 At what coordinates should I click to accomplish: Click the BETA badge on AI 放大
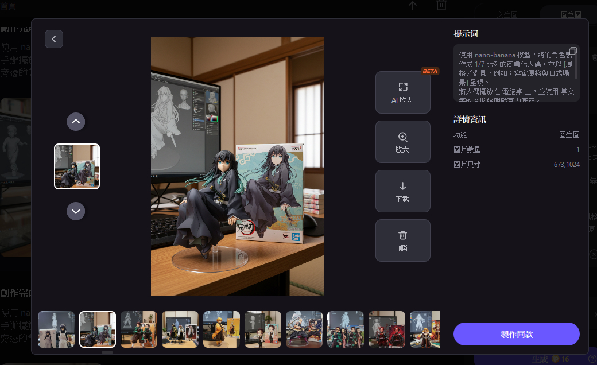(430, 71)
